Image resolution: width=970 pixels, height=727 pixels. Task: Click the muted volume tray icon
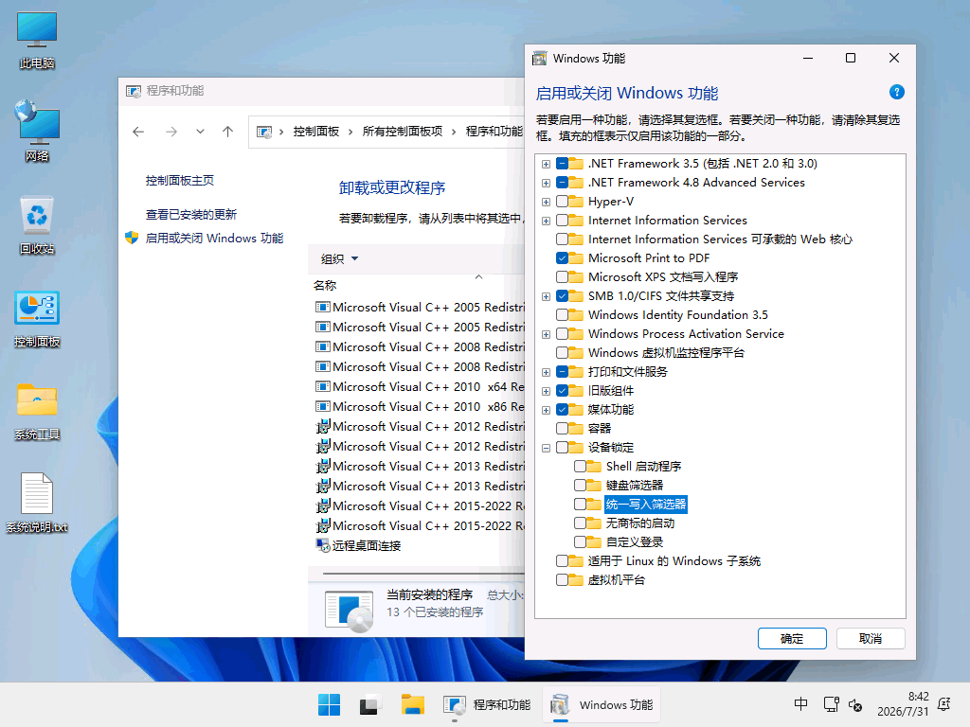(x=855, y=704)
